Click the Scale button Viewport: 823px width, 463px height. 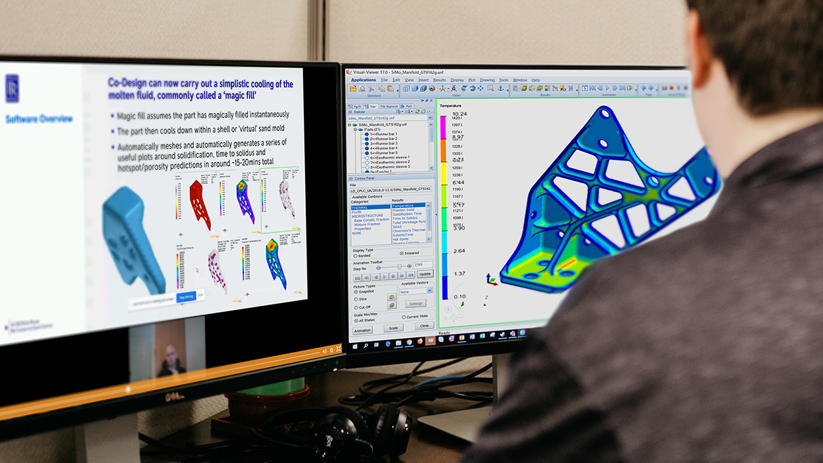tap(394, 328)
